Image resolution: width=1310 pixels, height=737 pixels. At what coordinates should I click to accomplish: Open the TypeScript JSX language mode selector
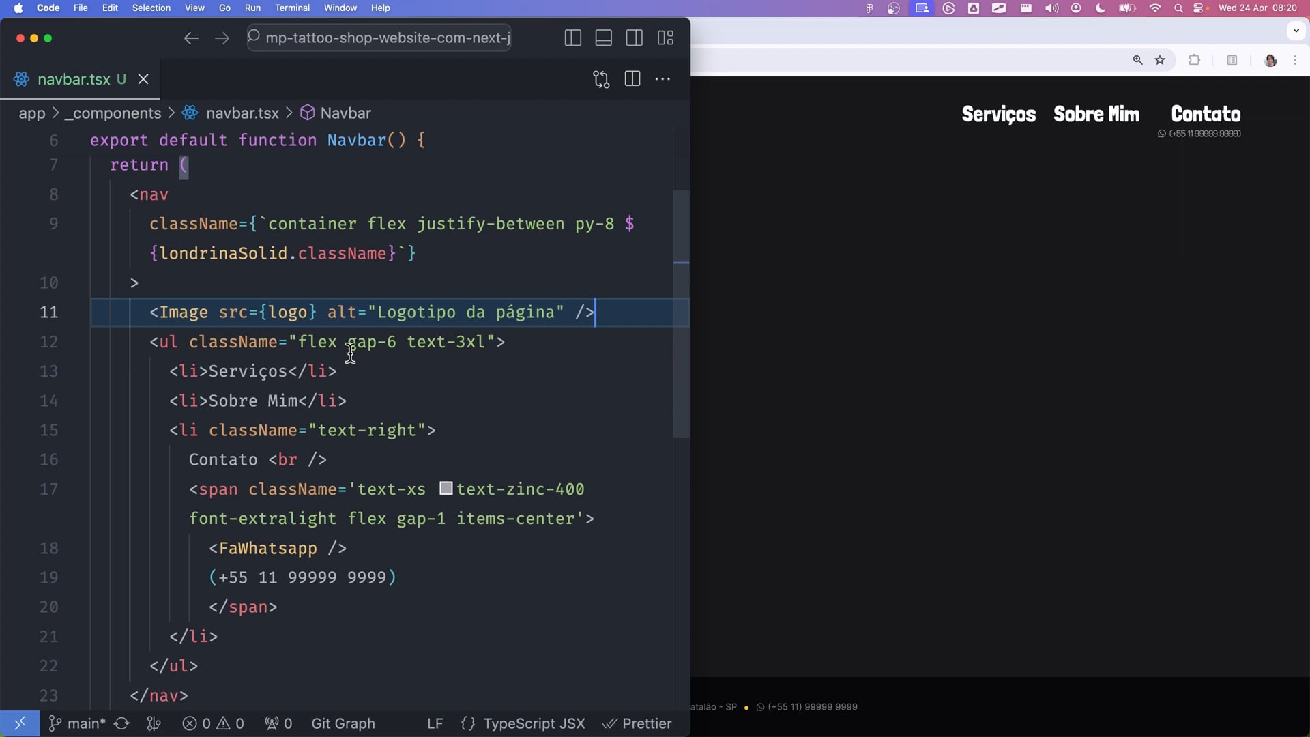click(x=534, y=723)
